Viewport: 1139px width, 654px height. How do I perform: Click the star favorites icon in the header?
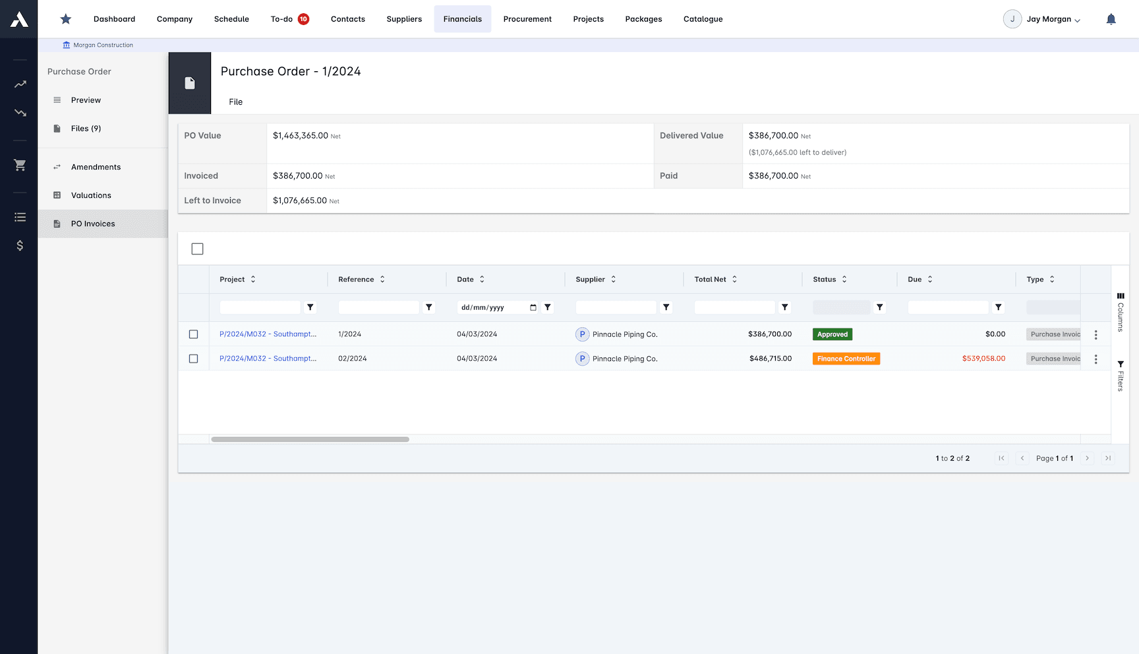coord(65,18)
